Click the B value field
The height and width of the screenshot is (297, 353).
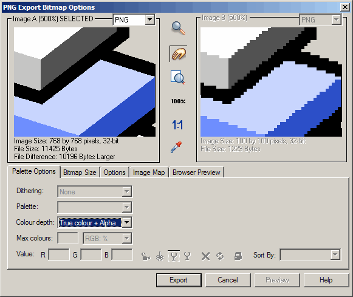(122, 254)
